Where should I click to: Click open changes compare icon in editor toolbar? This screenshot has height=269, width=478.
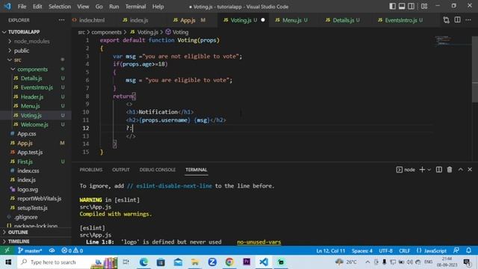(447, 20)
